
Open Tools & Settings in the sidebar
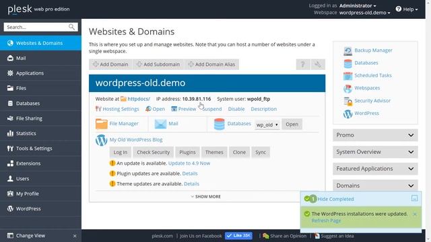point(40,149)
